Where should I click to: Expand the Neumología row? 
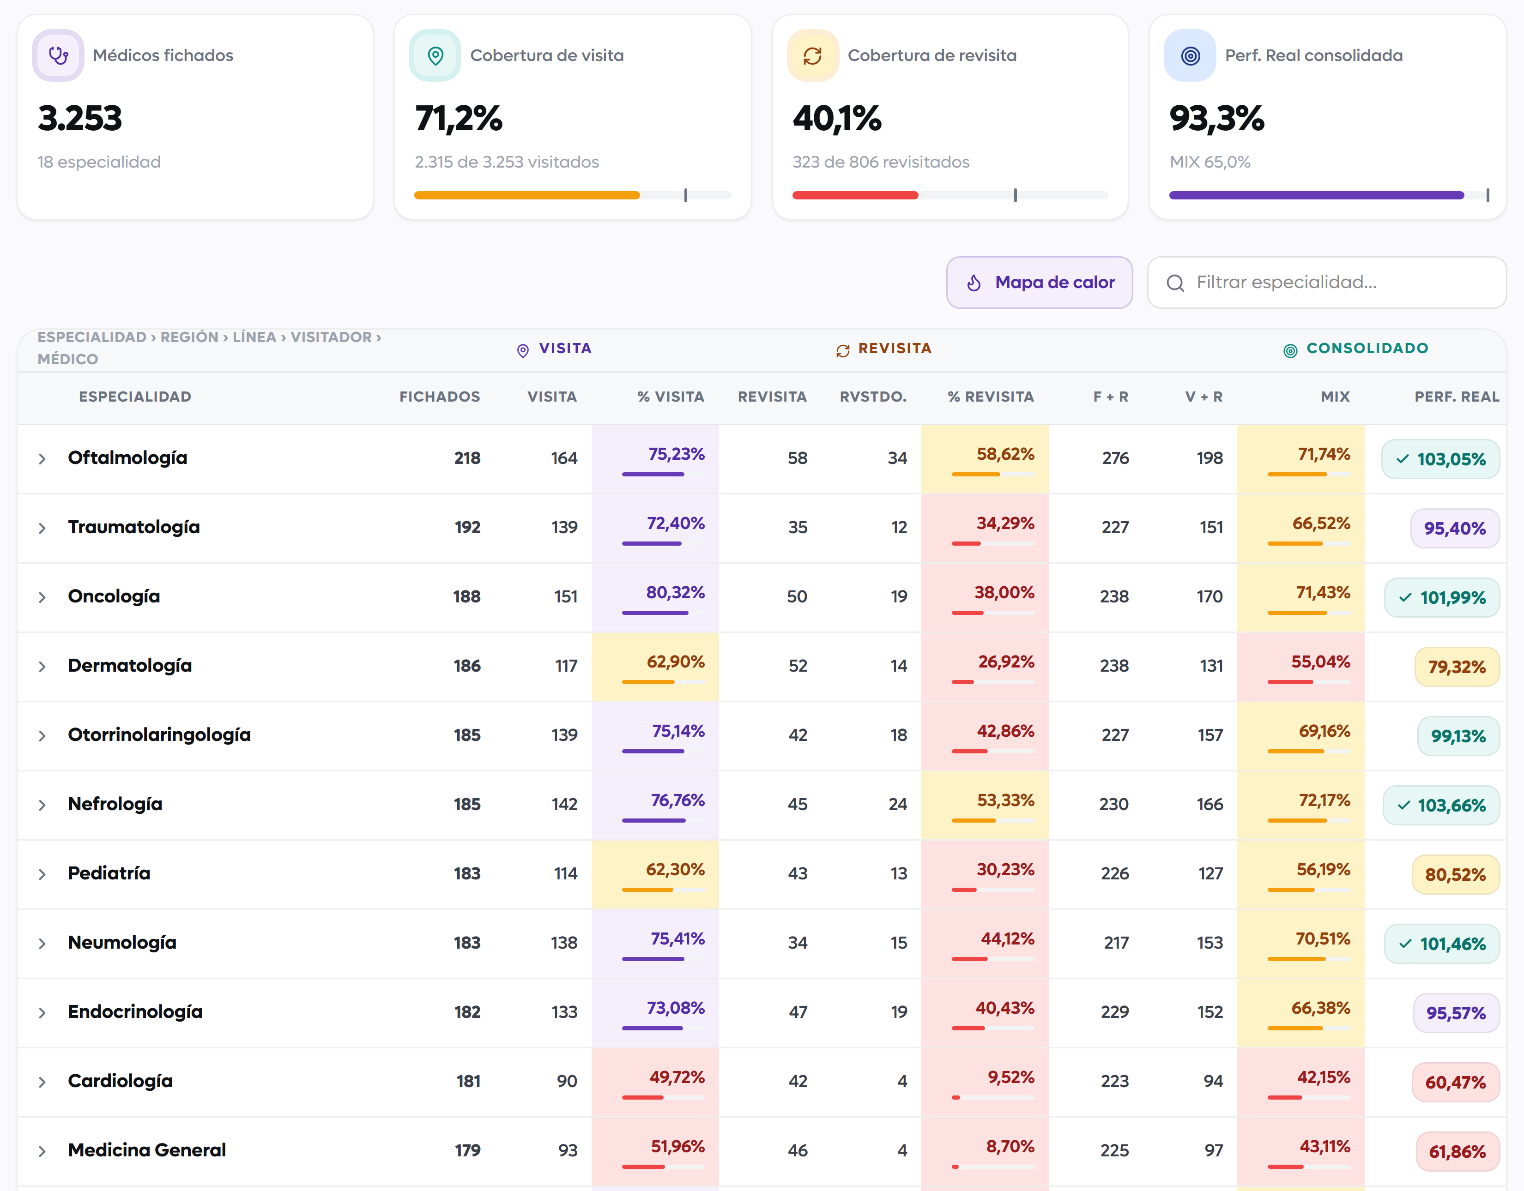pyautogui.click(x=42, y=943)
